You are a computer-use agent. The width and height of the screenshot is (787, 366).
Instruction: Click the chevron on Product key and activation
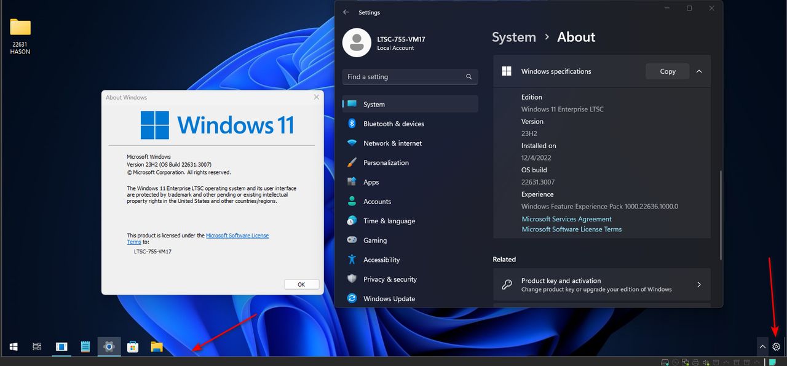699,285
